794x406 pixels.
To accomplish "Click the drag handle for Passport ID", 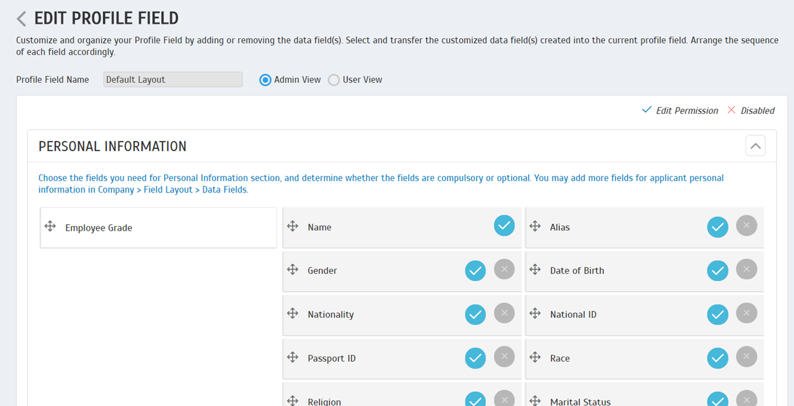I will pyautogui.click(x=293, y=358).
